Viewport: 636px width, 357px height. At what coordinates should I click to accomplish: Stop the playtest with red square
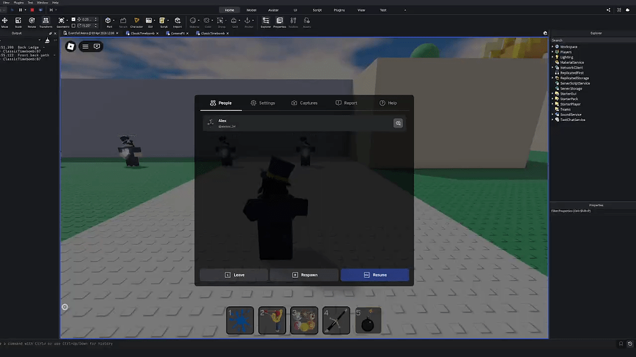coord(32,10)
